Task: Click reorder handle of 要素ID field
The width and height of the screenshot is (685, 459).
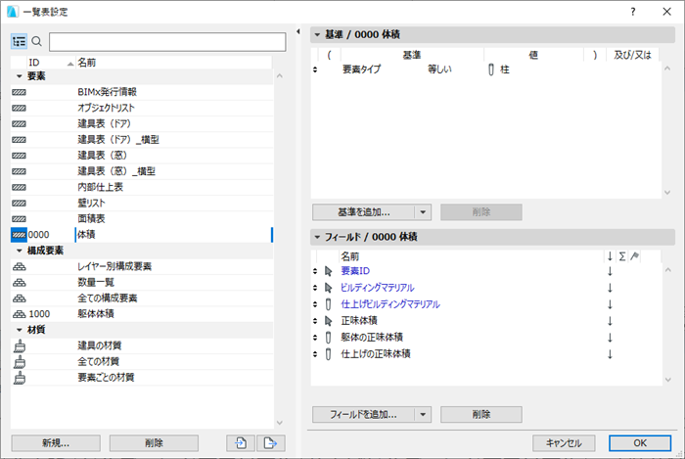Action: 315,271
